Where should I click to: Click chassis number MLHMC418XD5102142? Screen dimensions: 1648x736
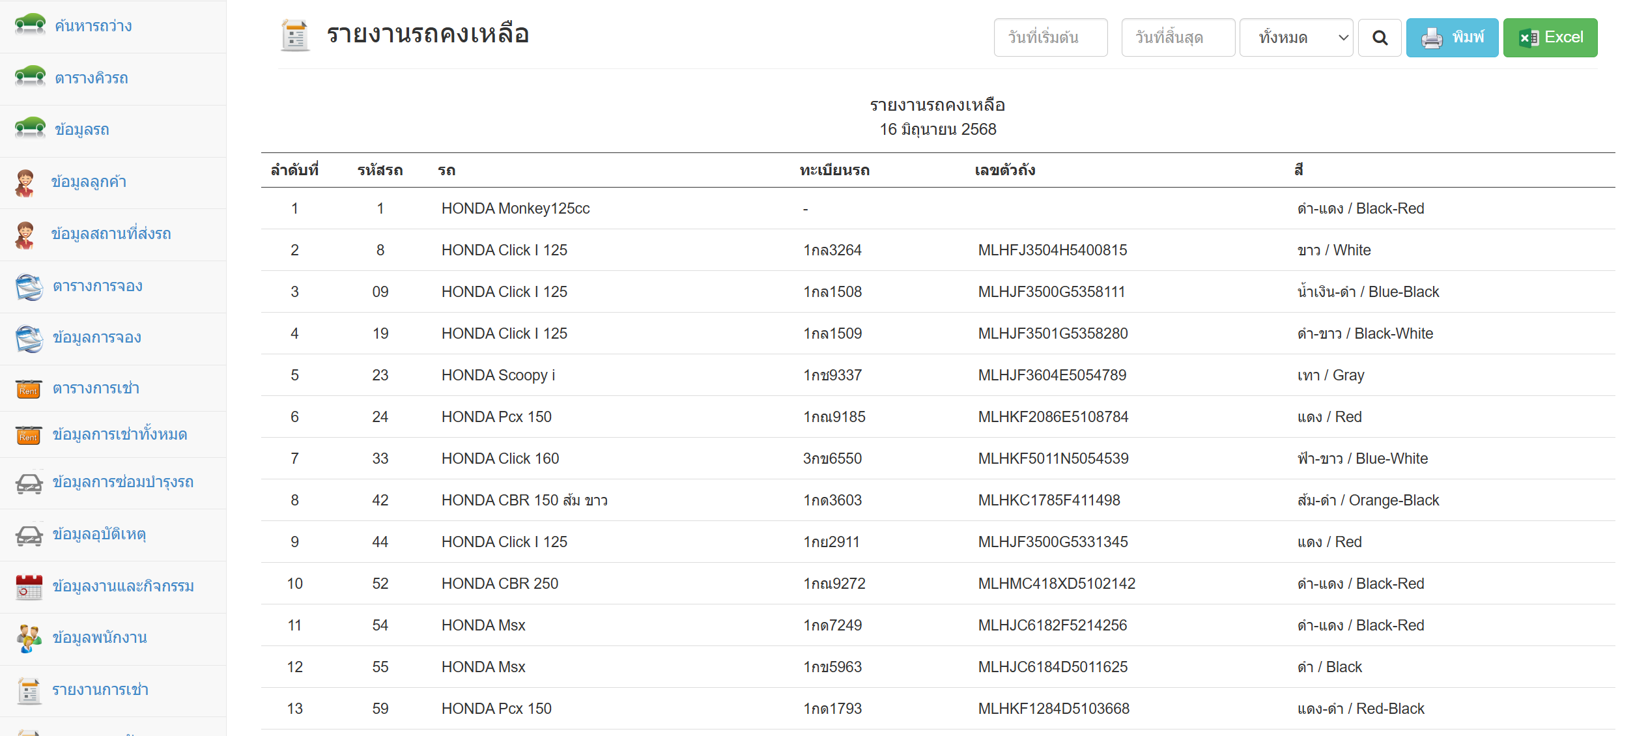(1057, 584)
